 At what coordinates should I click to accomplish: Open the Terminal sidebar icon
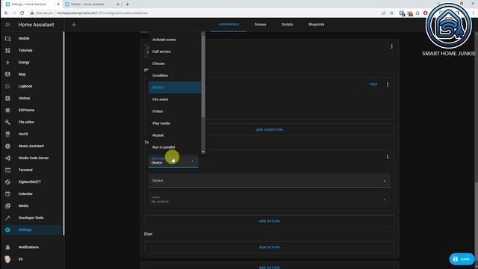coord(7,170)
